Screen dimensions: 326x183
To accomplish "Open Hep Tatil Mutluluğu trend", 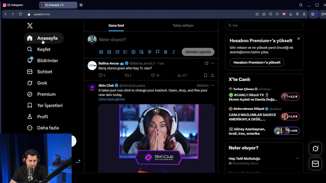I will tap(244, 159).
